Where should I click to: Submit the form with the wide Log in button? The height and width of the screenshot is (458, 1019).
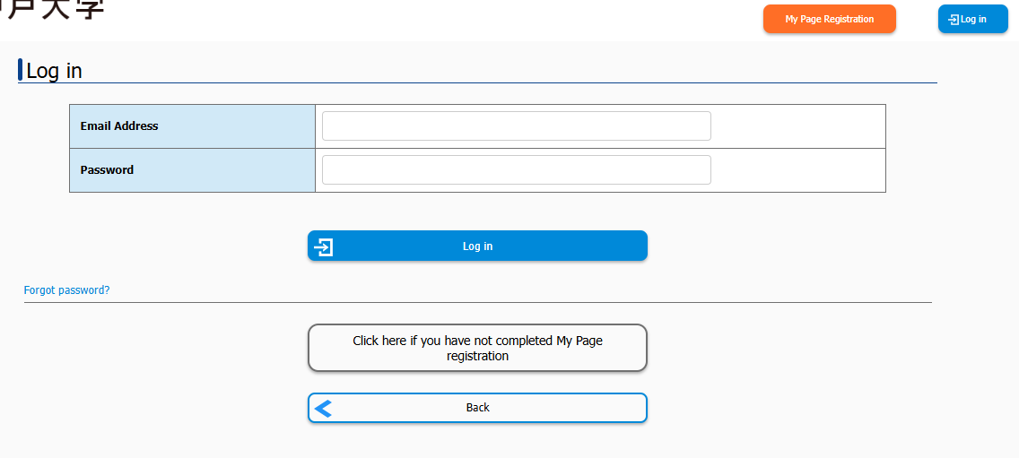point(477,246)
